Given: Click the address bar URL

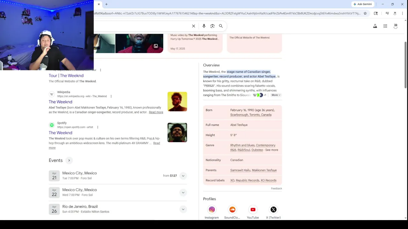Looking at the screenshot, I should click(x=227, y=13).
